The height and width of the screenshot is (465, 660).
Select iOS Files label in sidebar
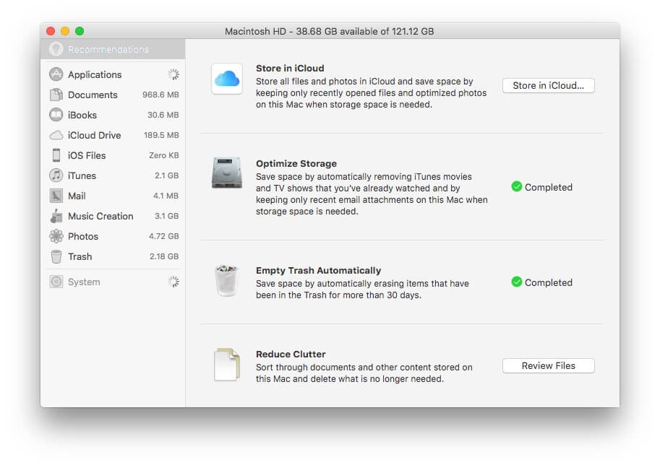pos(87,155)
